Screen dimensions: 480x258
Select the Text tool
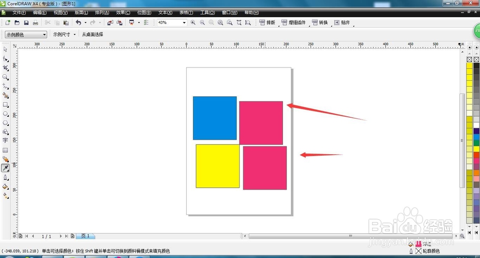[x=5, y=140]
